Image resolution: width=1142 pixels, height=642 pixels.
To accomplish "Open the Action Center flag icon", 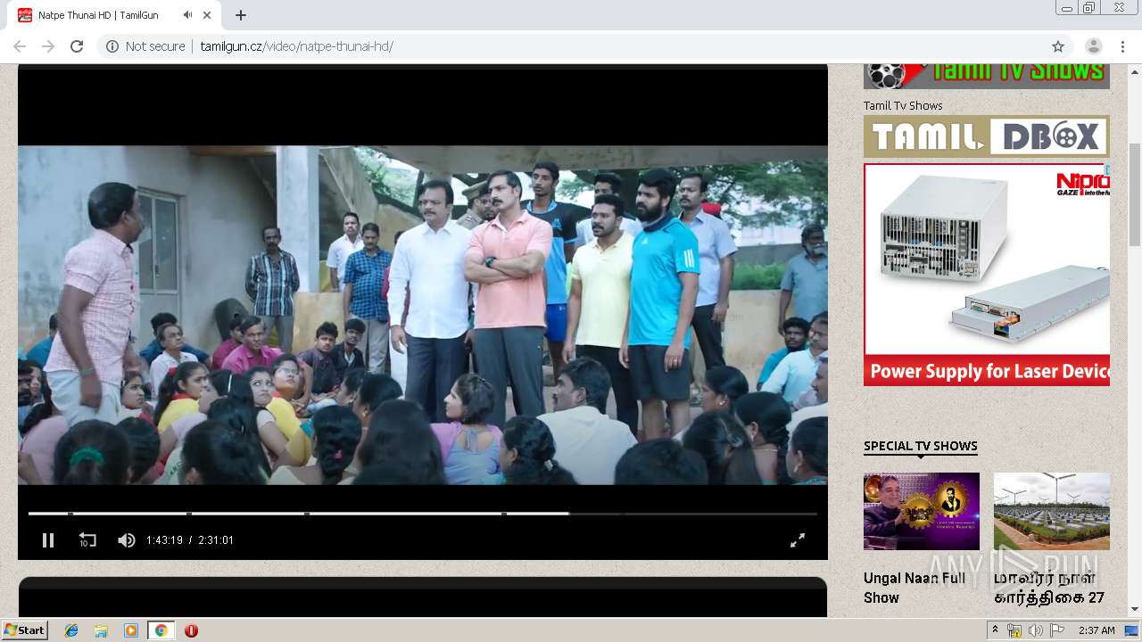I will click(1057, 630).
